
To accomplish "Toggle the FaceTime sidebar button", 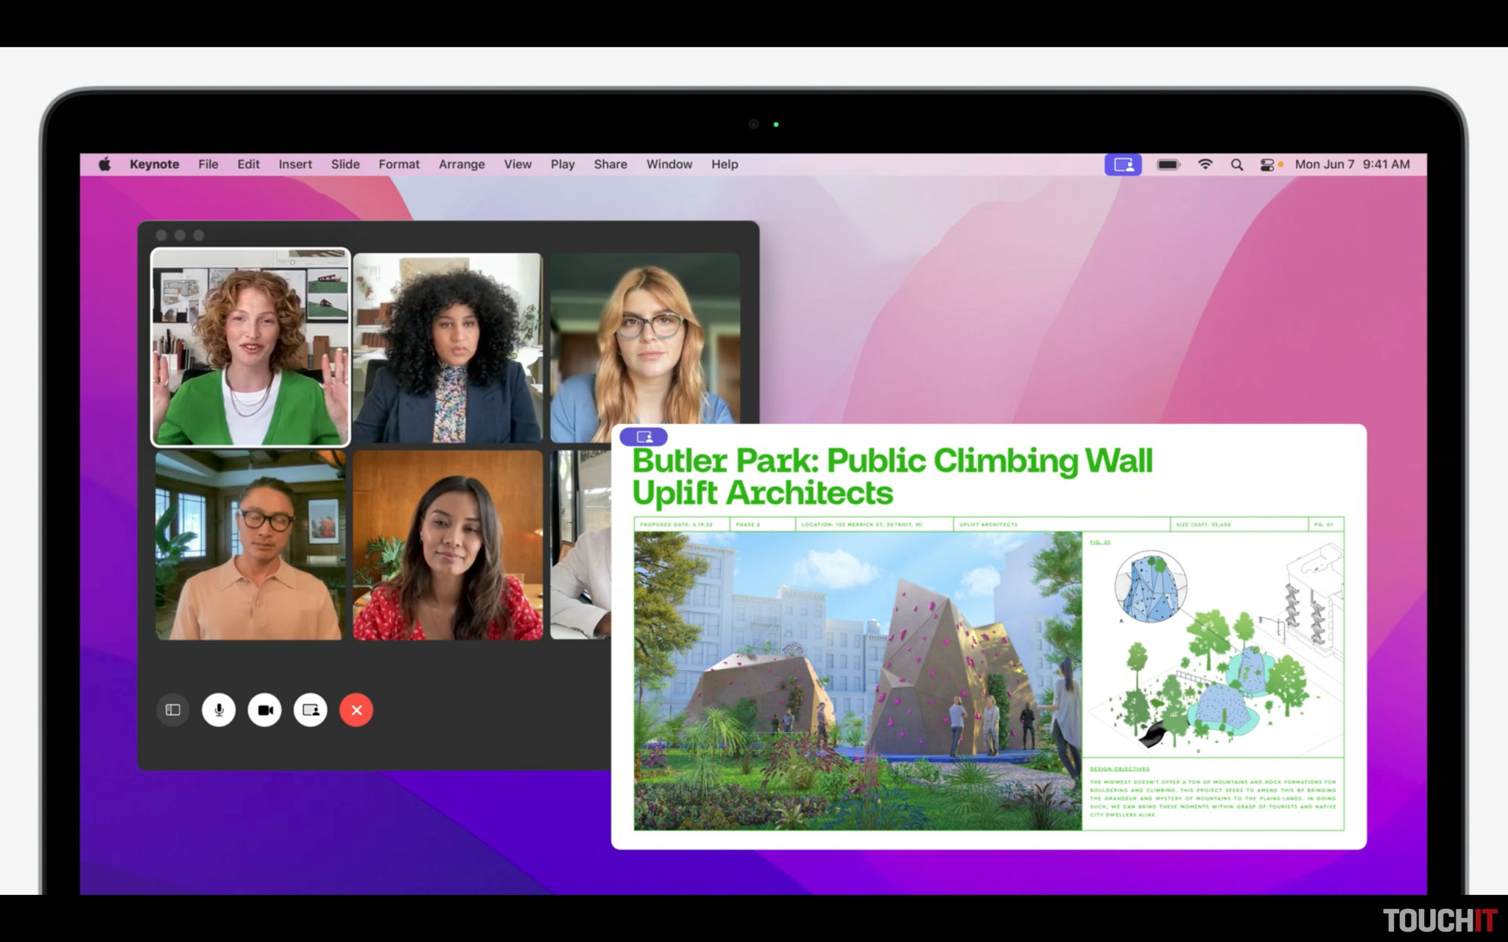I will (x=173, y=710).
